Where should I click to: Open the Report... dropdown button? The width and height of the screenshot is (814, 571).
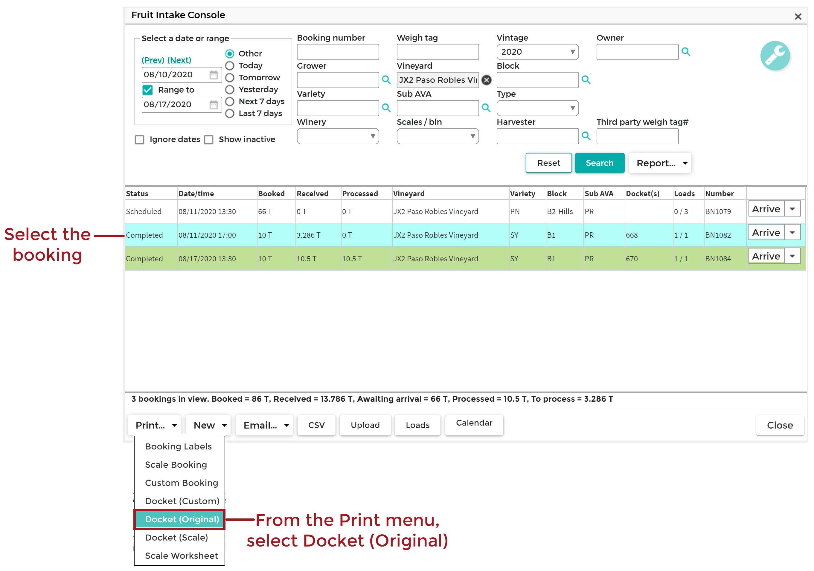tap(660, 163)
